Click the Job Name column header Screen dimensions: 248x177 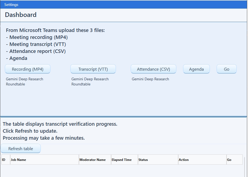[x=45, y=160]
